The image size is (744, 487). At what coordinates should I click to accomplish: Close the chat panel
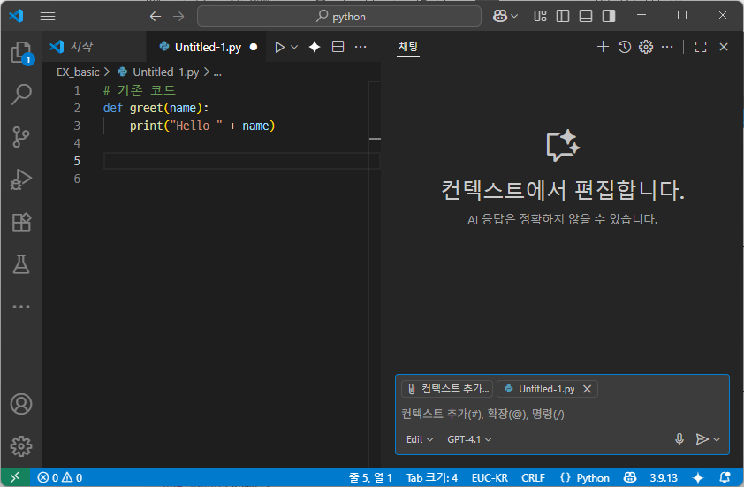pos(724,47)
